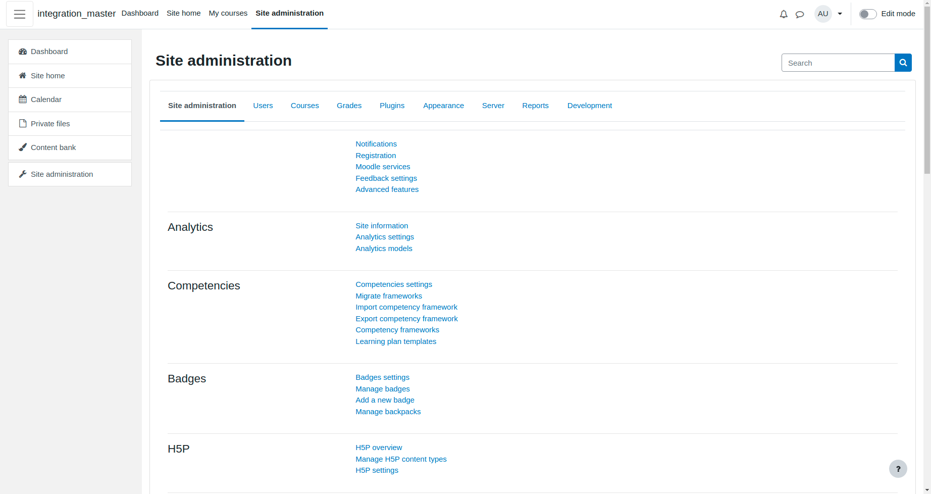Image resolution: width=931 pixels, height=494 pixels.
Task: Select Site administration in top navigation
Action: point(289,13)
